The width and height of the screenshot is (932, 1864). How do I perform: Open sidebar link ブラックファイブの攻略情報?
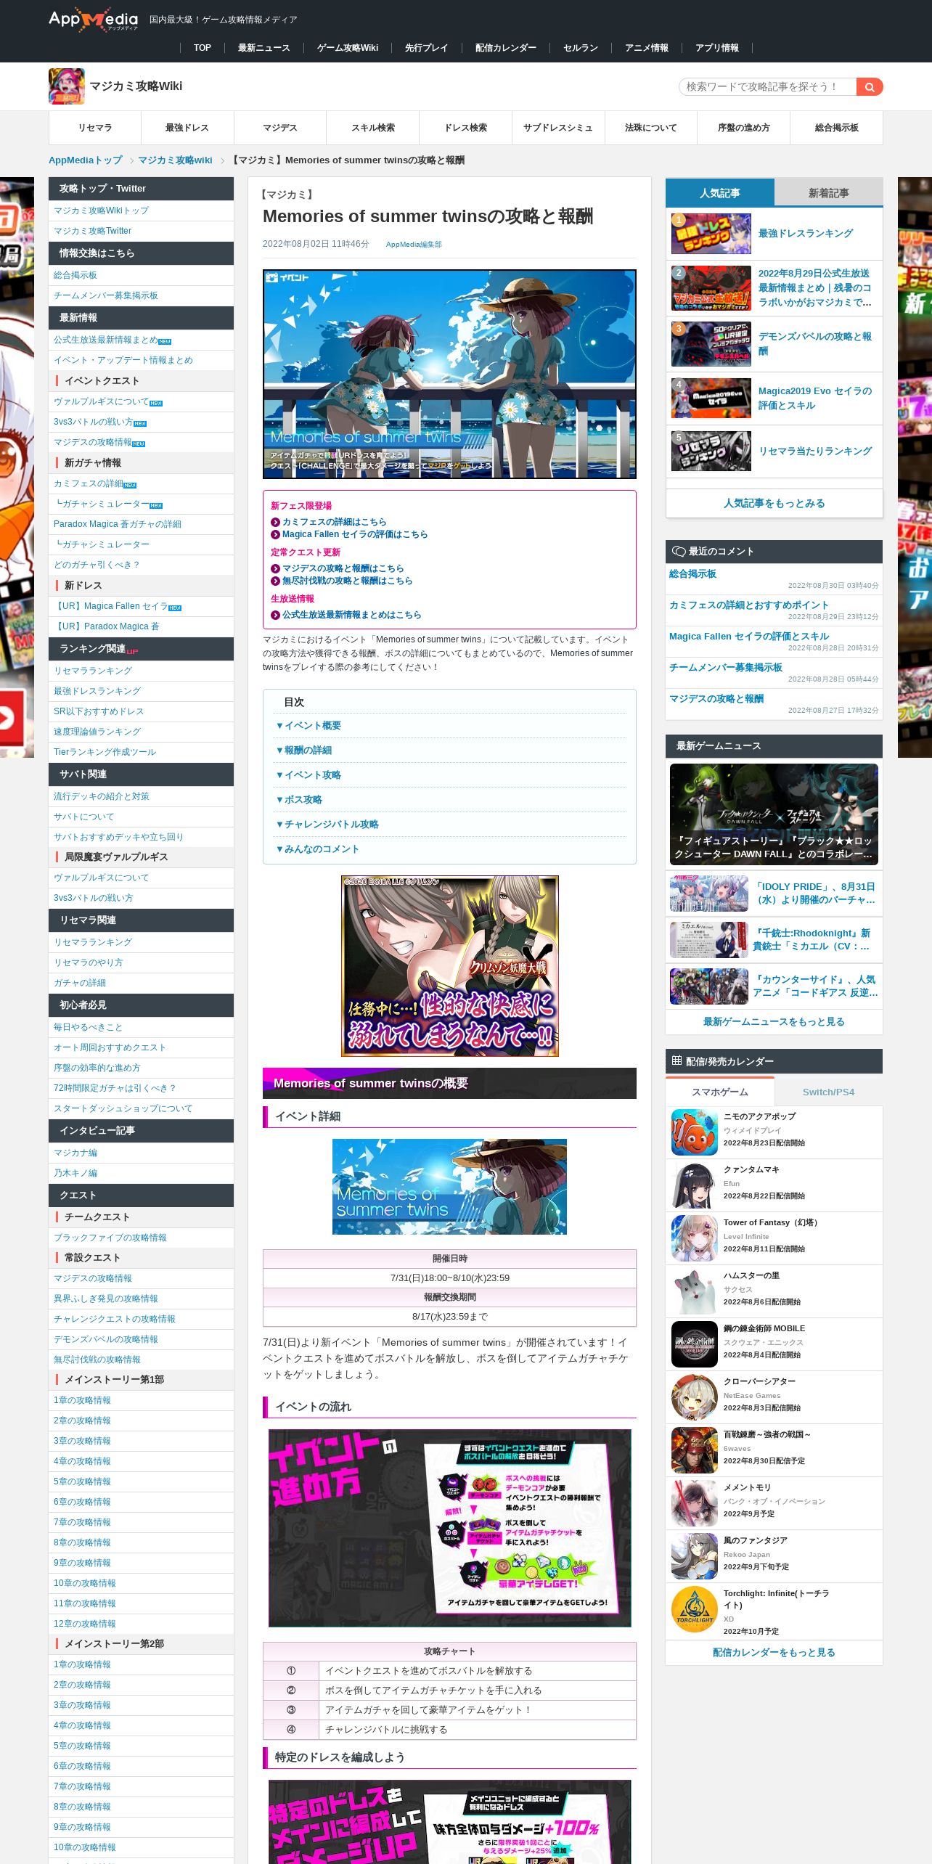(x=110, y=1238)
